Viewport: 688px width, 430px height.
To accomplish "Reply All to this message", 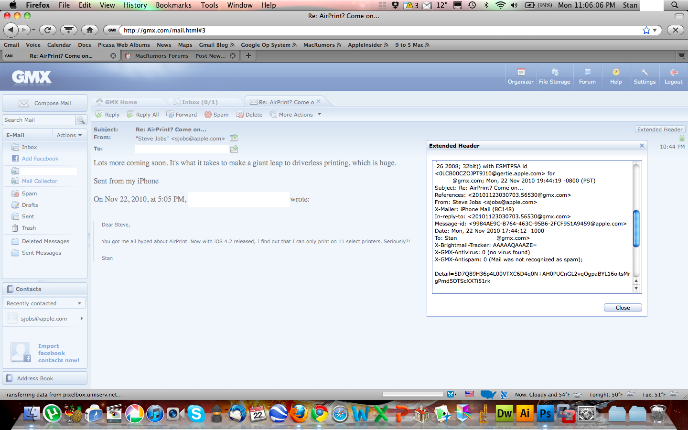I will pos(143,115).
